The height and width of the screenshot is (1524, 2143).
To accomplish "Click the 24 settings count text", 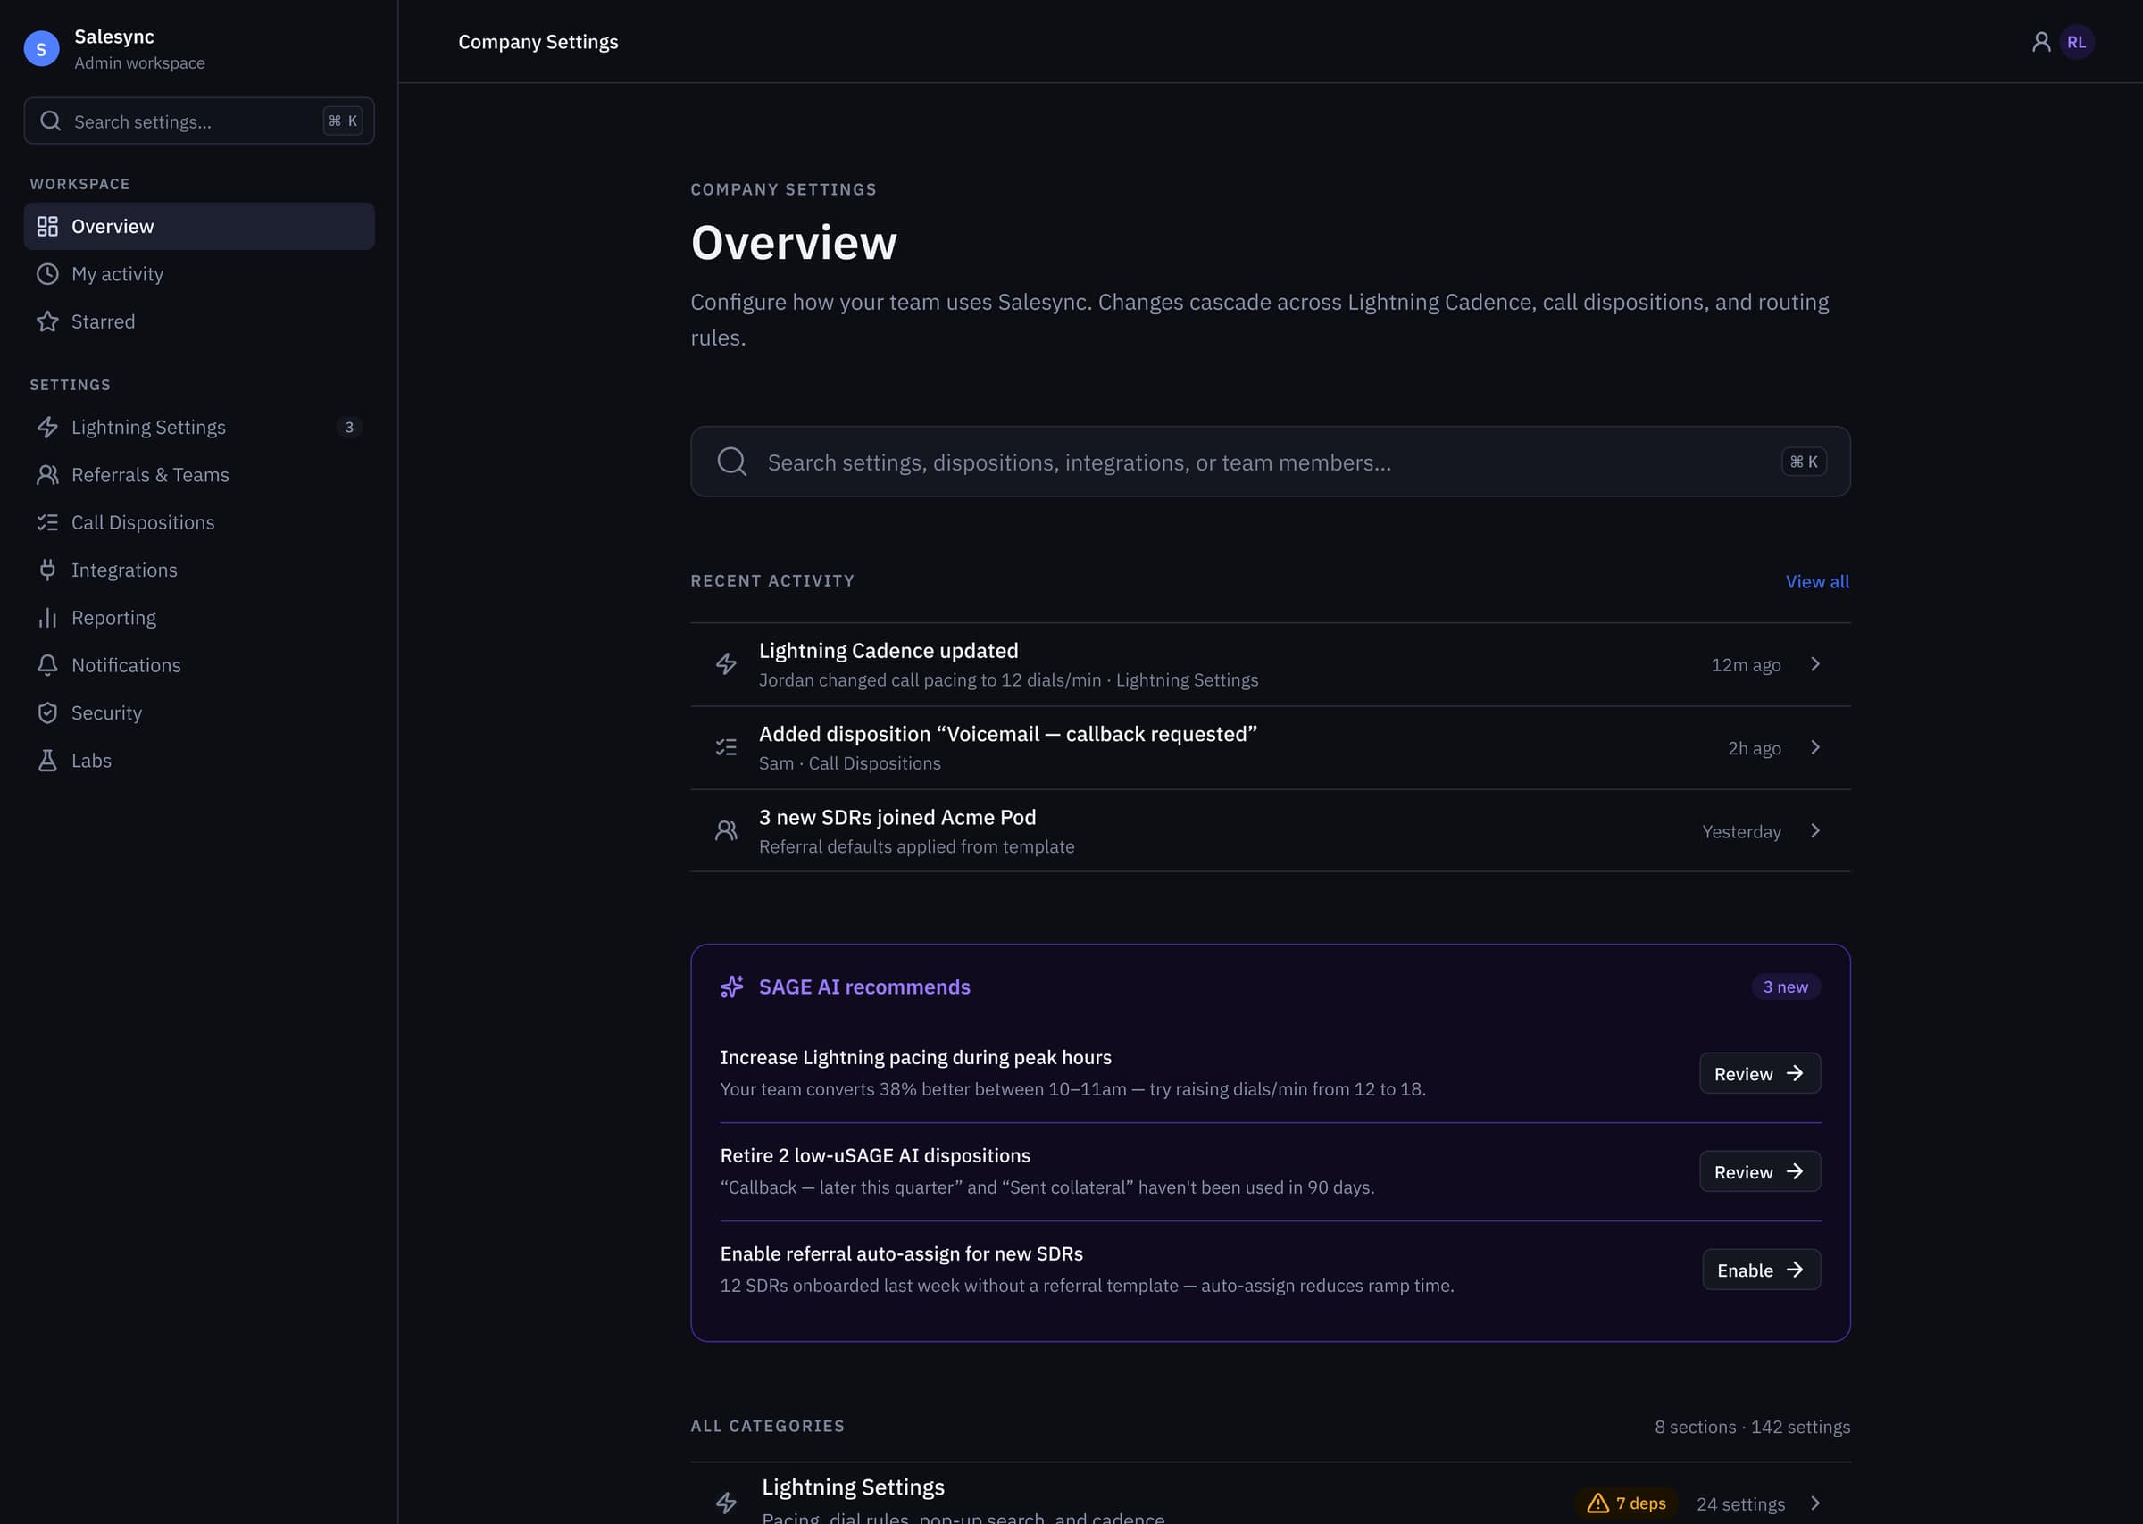I will pos(1740,1504).
